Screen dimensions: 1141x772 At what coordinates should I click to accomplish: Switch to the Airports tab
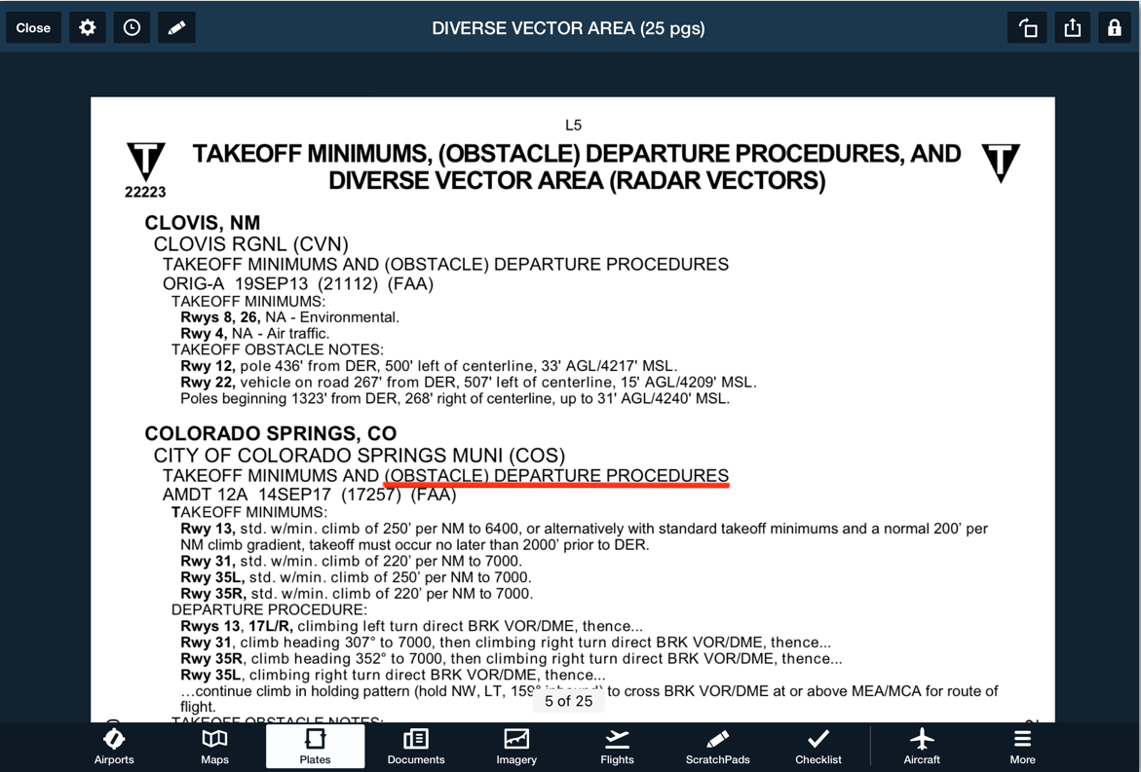114,747
